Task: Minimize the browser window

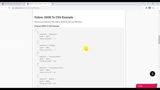Action: 148,4
